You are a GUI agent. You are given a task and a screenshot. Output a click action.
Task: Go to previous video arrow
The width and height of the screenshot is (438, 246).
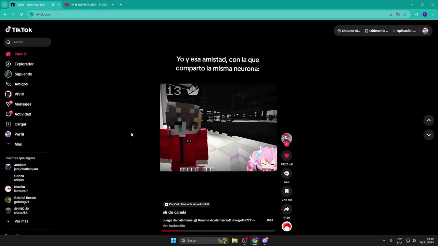[429, 120]
